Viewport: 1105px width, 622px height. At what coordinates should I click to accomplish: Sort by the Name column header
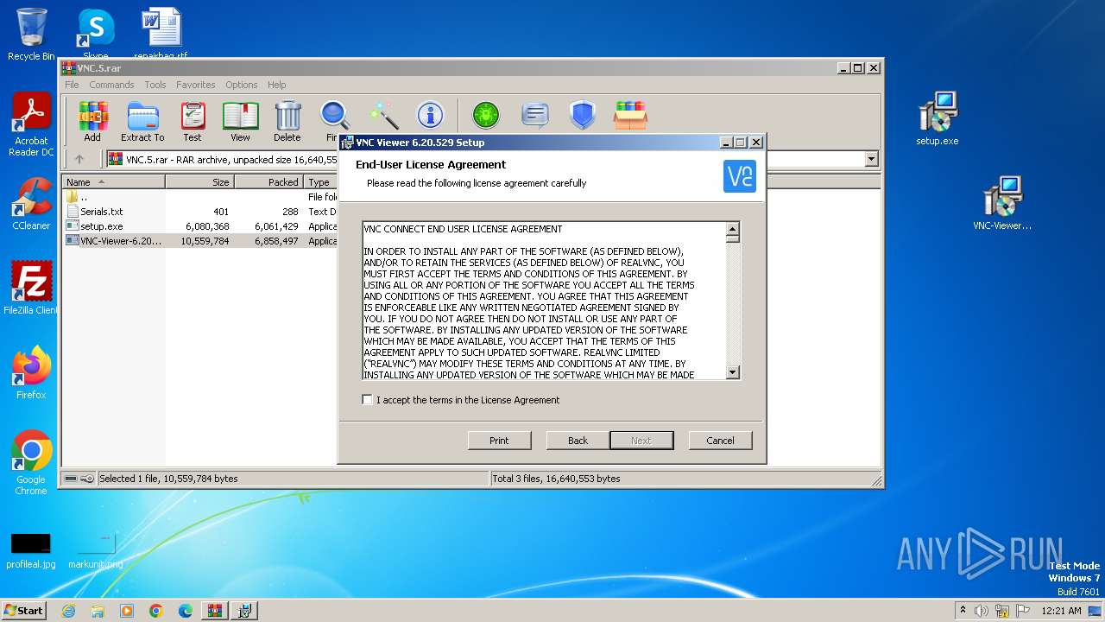(x=113, y=182)
